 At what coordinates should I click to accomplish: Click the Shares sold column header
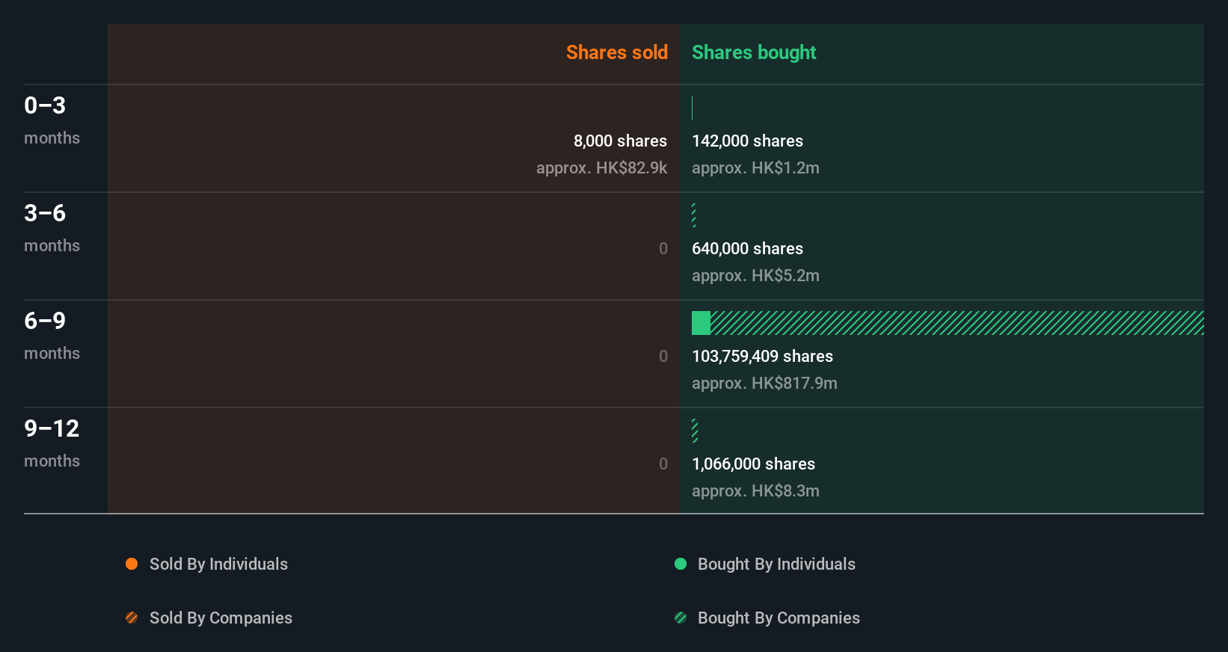(617, 52)
